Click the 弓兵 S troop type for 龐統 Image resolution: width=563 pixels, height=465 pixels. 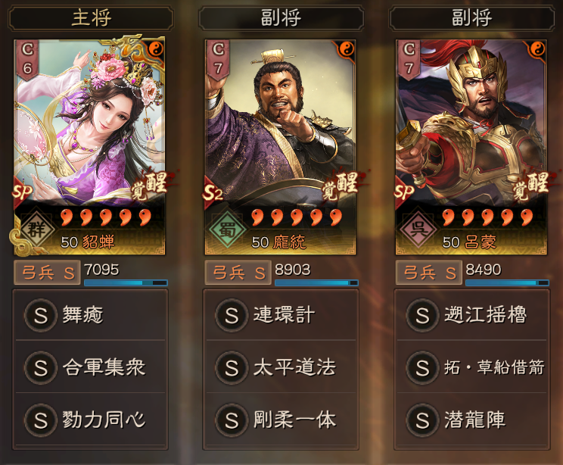point(238,273)
